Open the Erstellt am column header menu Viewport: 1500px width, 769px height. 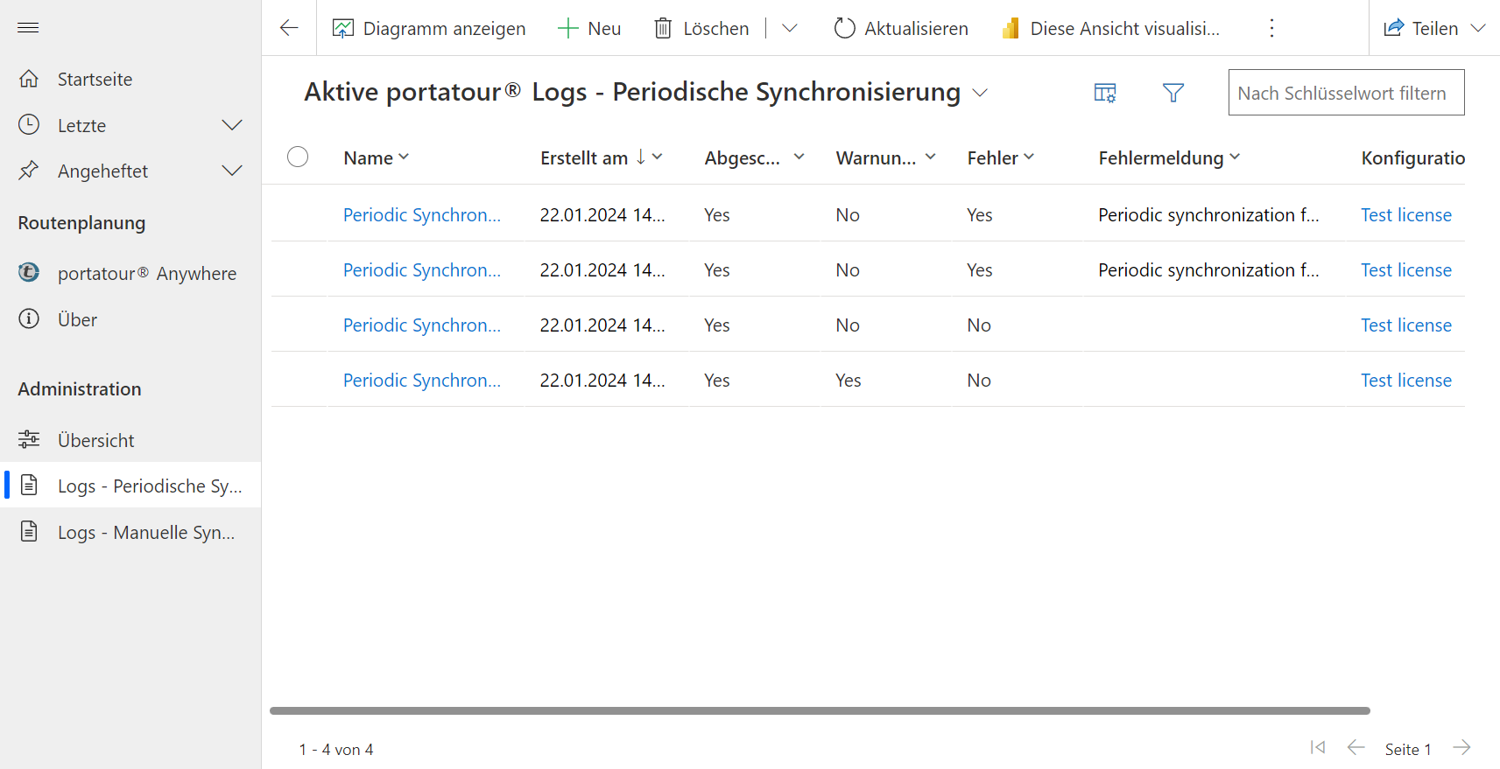[x=602, y=157]
